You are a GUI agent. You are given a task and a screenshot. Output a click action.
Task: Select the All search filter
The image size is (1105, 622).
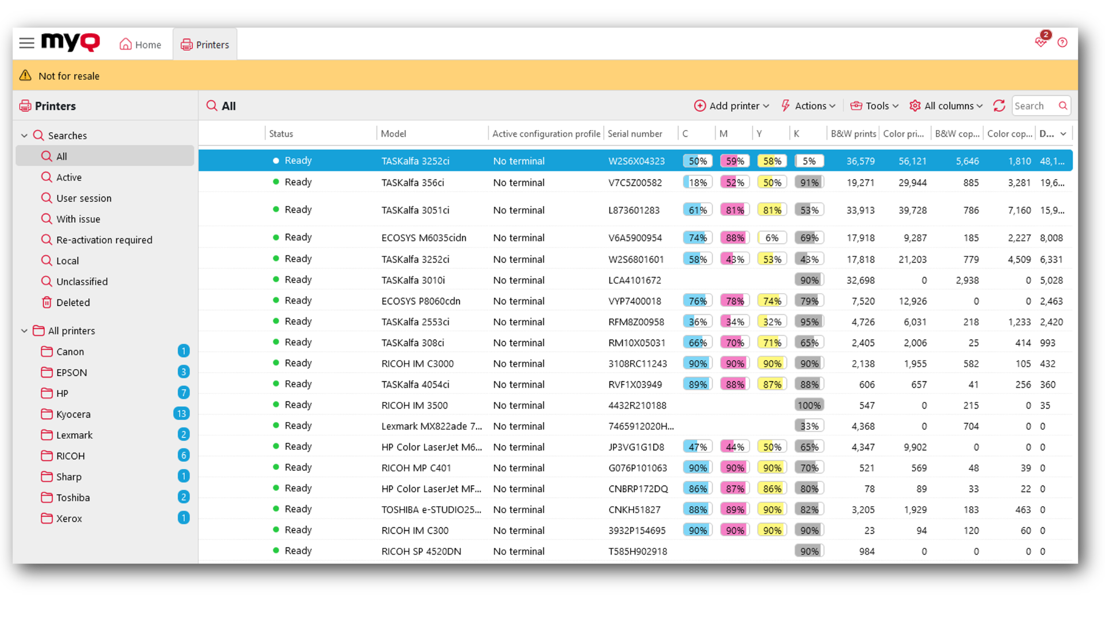(105, 156)
